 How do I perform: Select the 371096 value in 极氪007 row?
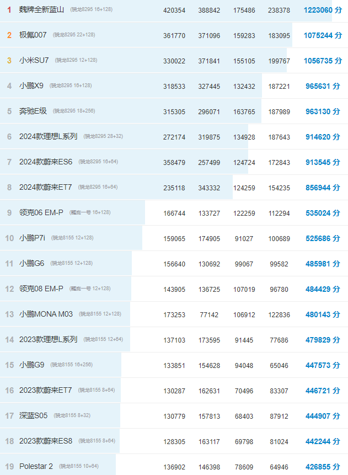coord(209,36)
